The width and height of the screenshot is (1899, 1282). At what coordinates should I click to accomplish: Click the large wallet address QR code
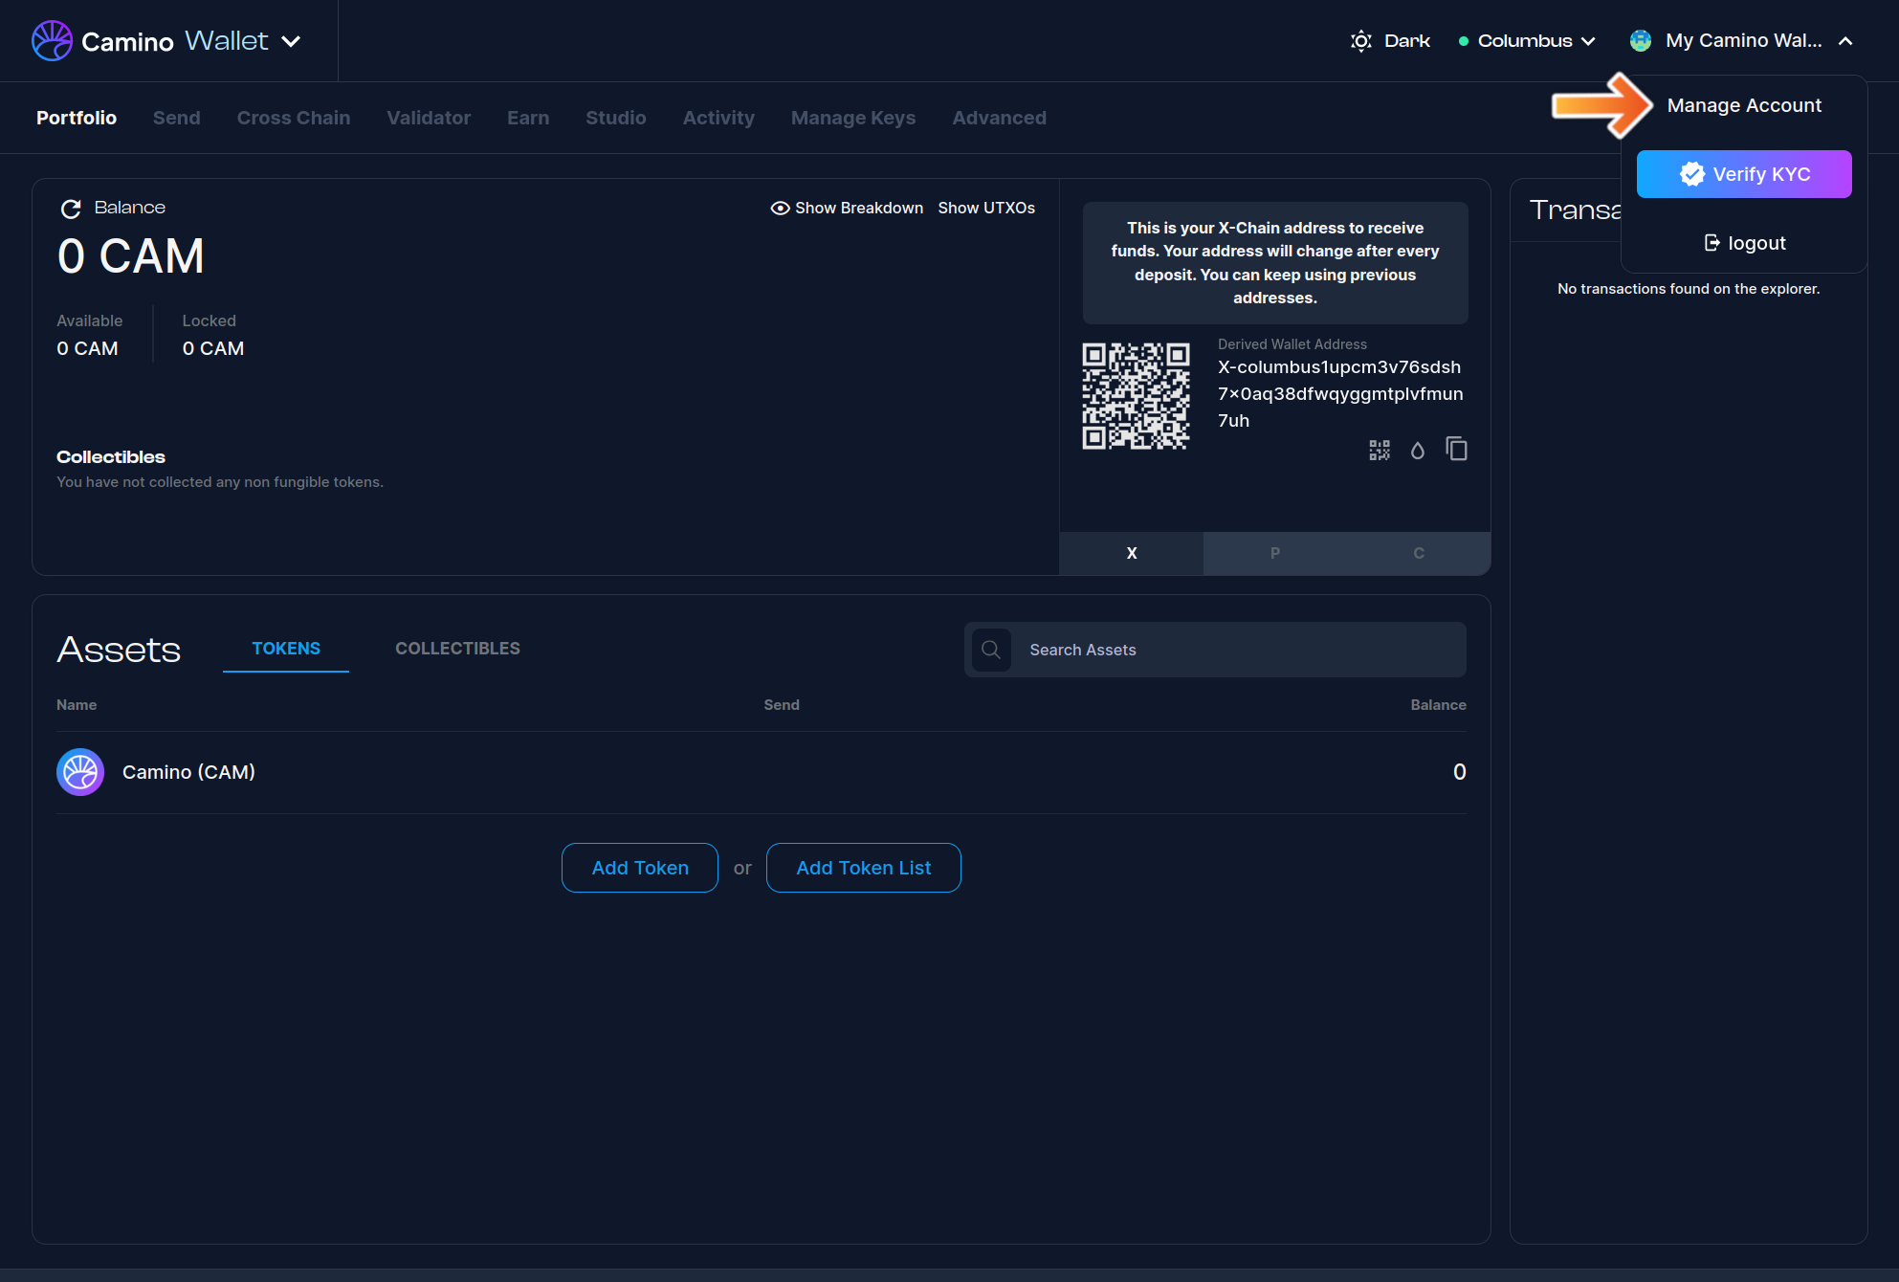tap(1136, 396)
